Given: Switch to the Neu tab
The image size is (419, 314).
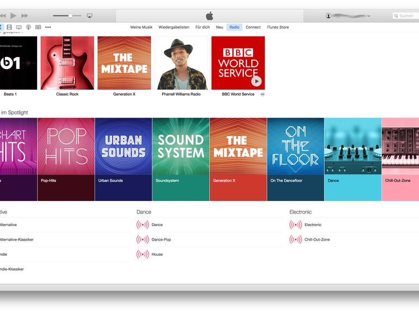Looking at the screenshot, I should 219,27.
